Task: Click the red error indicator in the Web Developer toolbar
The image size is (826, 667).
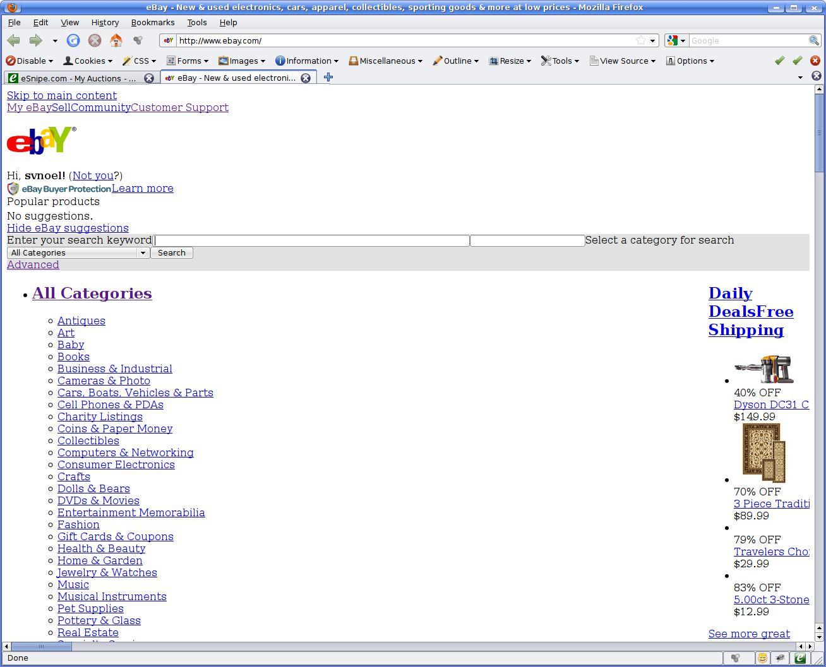Action: click(x=815, y=61)
